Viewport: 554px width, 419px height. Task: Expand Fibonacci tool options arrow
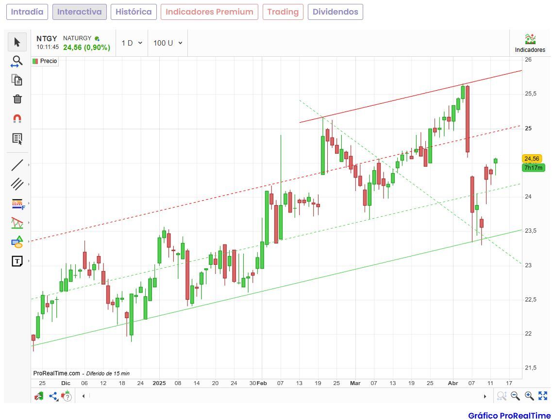pyautogui.click(x=29, y=203)
